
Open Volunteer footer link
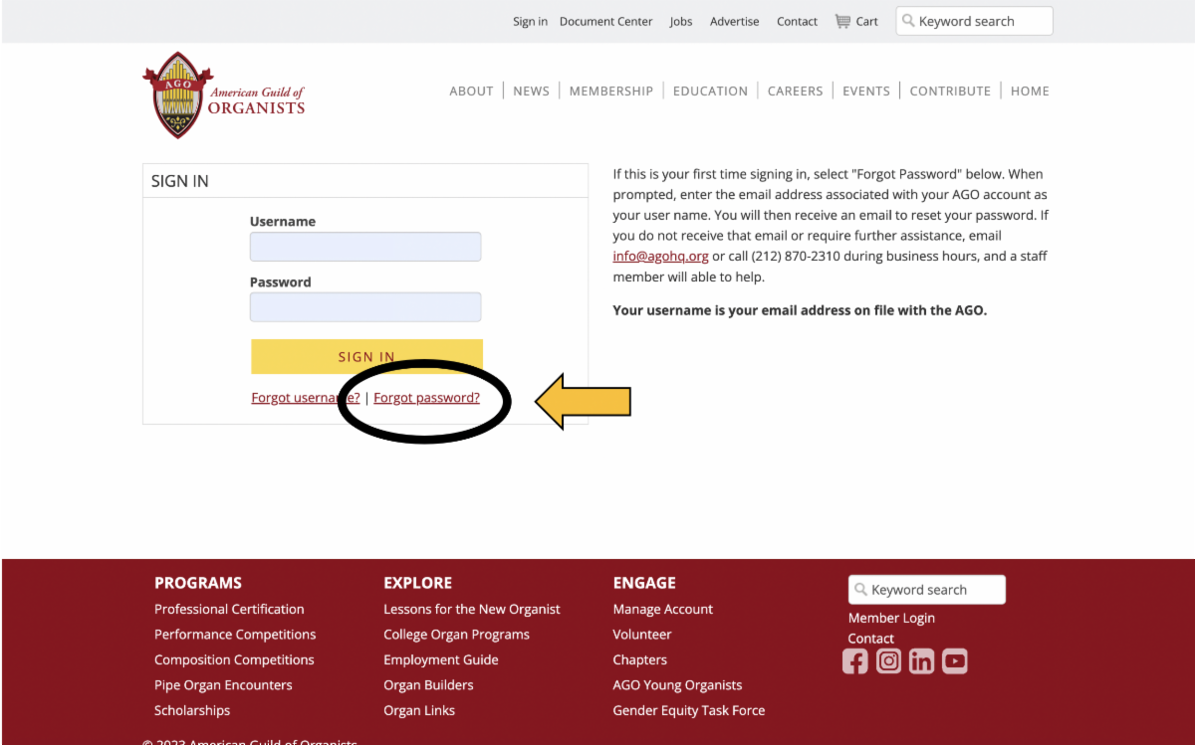tap(642, 635)
